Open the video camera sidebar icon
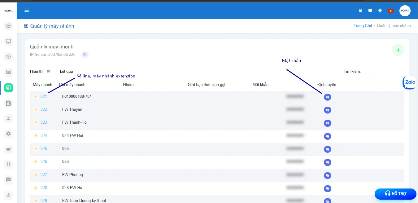The width and height of the screenshot is (418, 203). (x=8, y=149)
